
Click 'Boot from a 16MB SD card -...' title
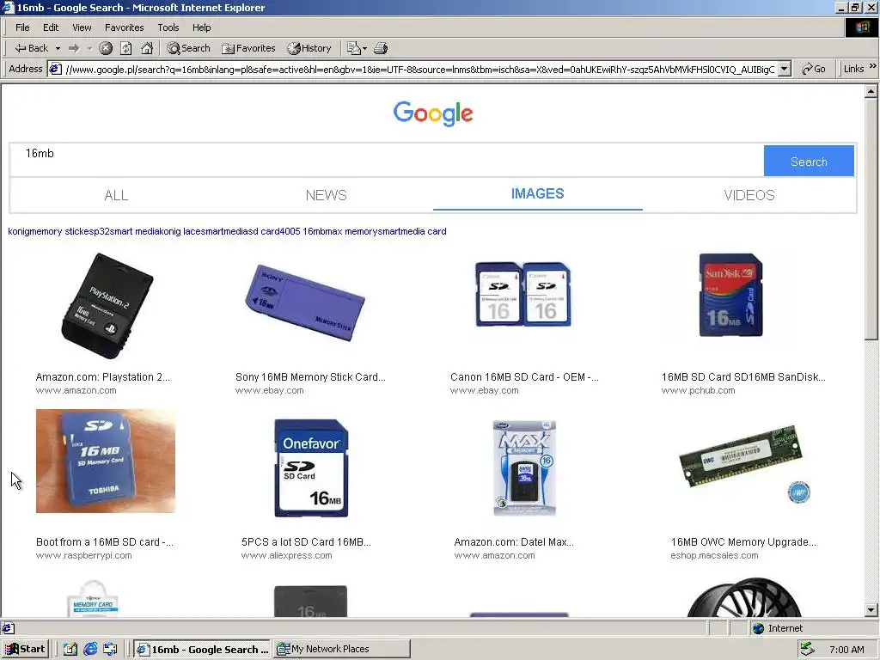click(x=104, y=542)
